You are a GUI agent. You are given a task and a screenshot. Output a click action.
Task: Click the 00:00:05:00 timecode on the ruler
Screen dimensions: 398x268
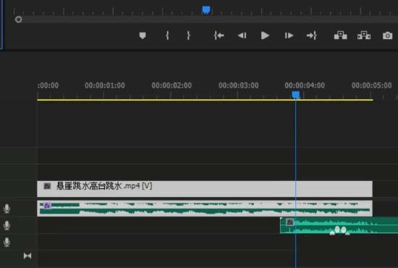pos(372,85)
